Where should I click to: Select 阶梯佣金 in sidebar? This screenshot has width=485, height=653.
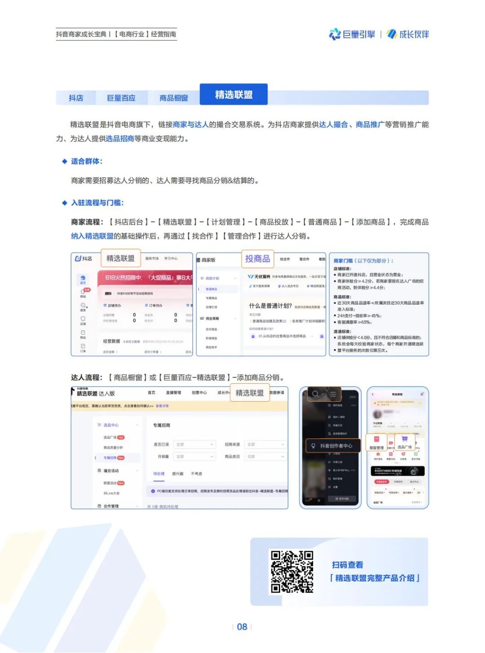point(211,338)
